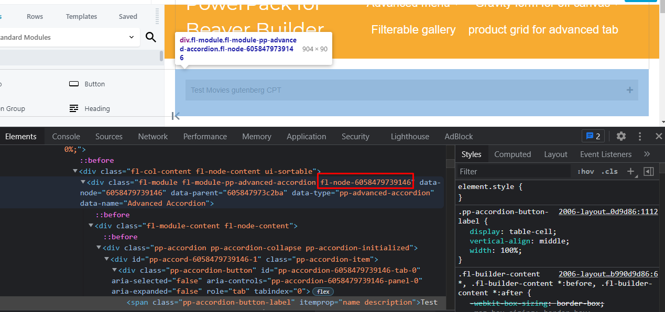Click 'display: table-cell;' CSS declaration

513,231
